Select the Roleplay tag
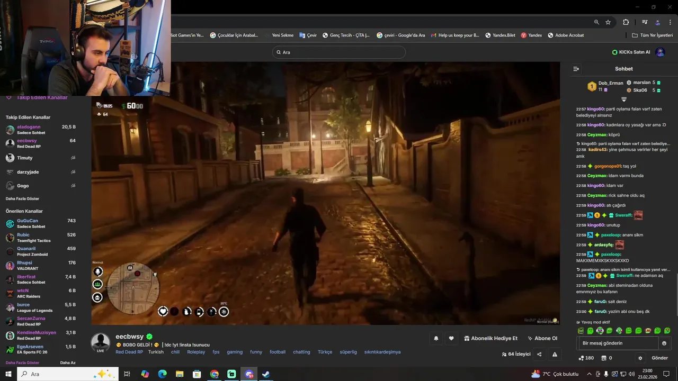 pos(196,352)
